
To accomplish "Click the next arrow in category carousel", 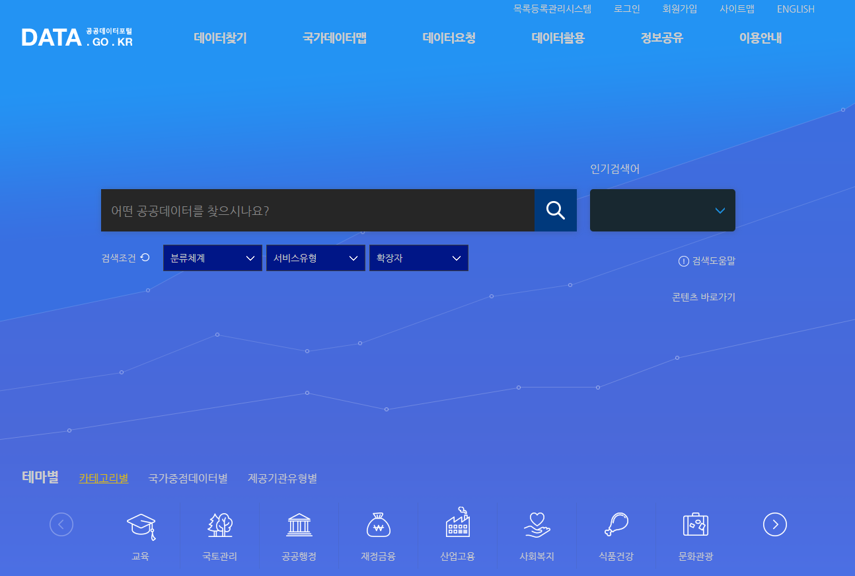I will click(x=775, y=524).
